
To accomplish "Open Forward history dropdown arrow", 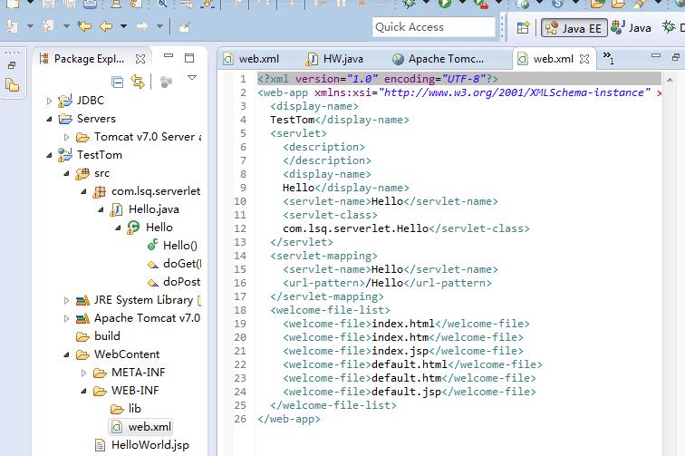I will (159, 26).
